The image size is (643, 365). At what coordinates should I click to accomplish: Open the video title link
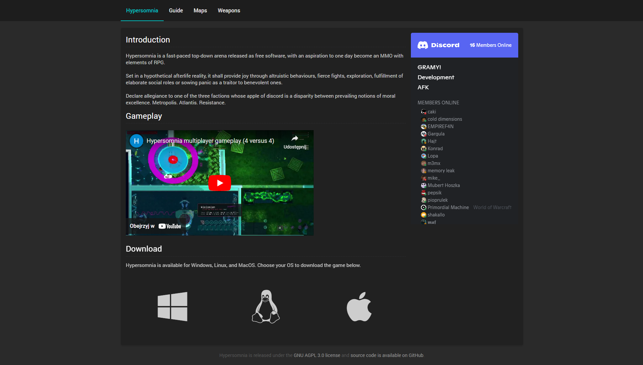(x=210, y=141)
